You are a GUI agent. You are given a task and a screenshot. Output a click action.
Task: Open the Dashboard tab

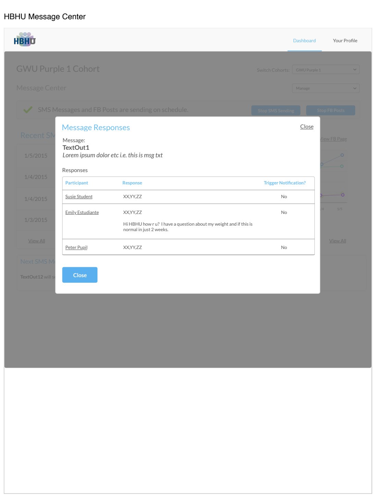click(x=304, y=41)
